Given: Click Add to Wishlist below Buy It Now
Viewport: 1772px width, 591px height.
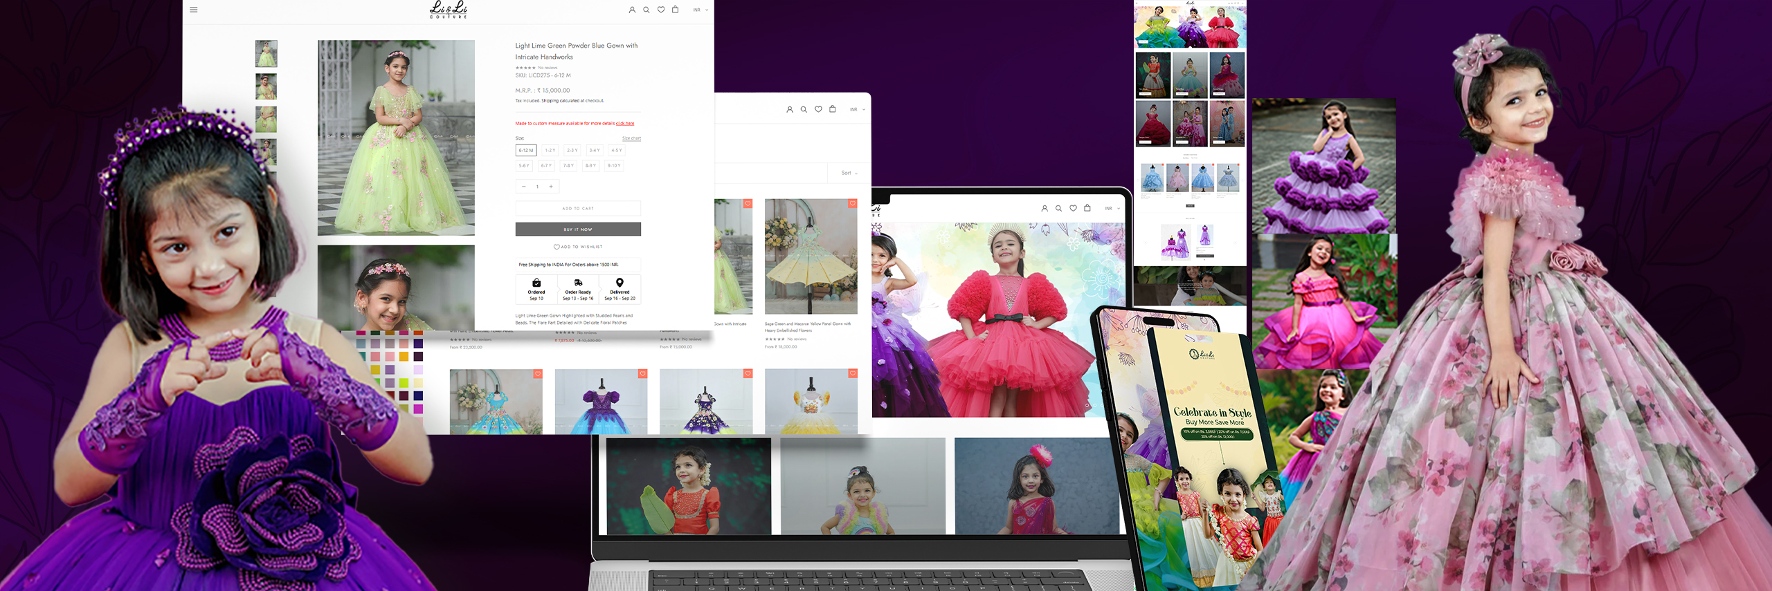Looking at the screenshot, I should pos(578,247).
